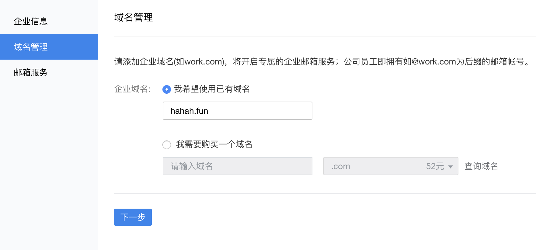536x250 pixels.
Task: Expand the domain extension selector showing .com
Action: point(390,166)
